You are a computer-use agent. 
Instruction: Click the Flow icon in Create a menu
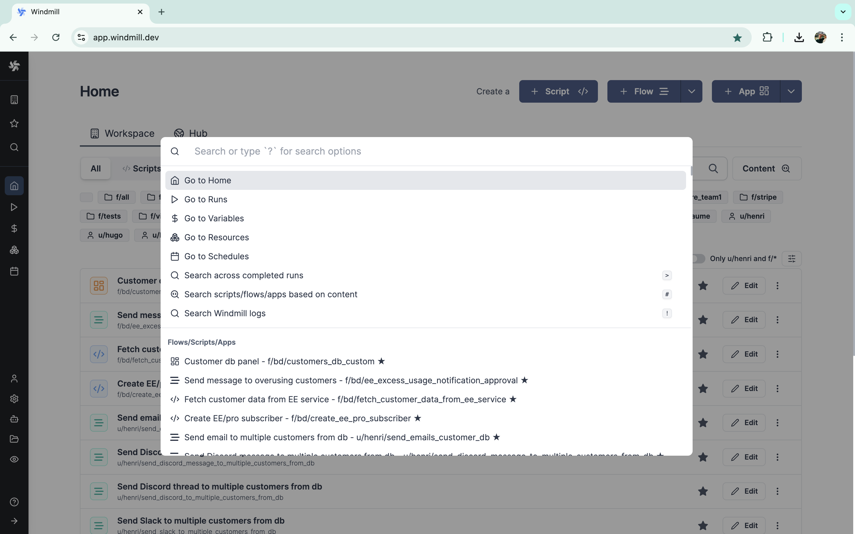tap(664, 92)
